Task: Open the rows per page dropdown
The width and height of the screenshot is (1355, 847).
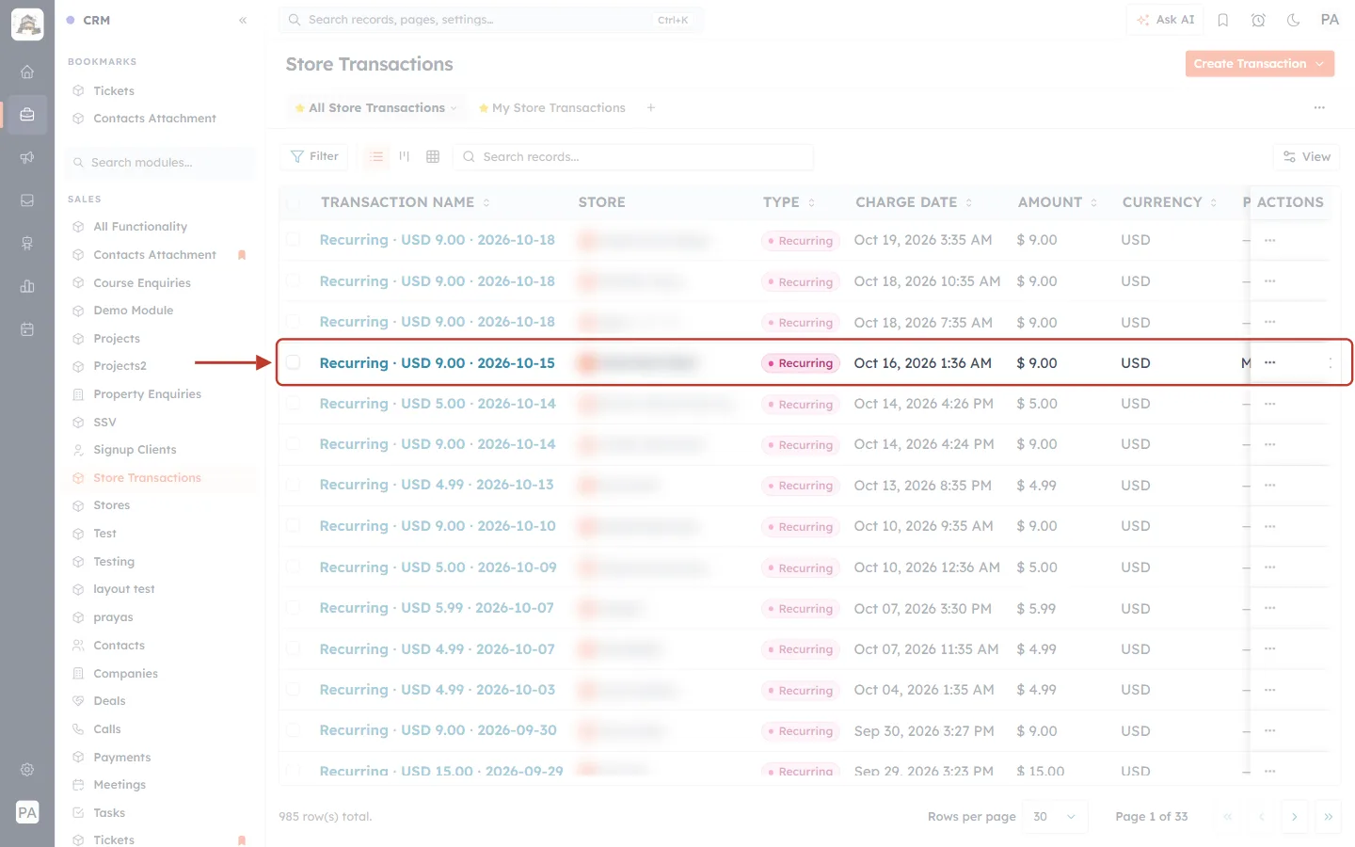Action: (x=1056, y=817)
